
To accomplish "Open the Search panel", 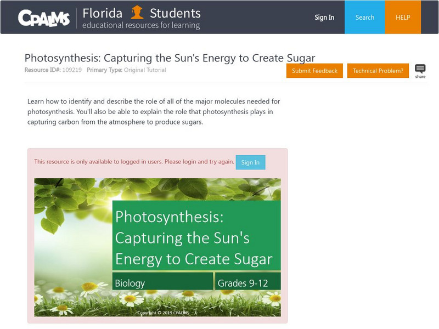I will click(x=364, y=17).
